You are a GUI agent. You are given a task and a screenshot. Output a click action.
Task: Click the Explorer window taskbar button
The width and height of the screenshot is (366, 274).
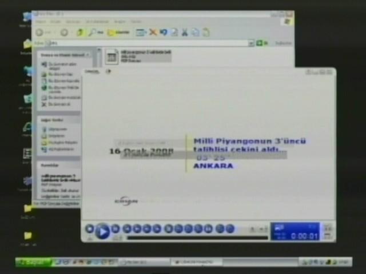[x=145, y=263]
